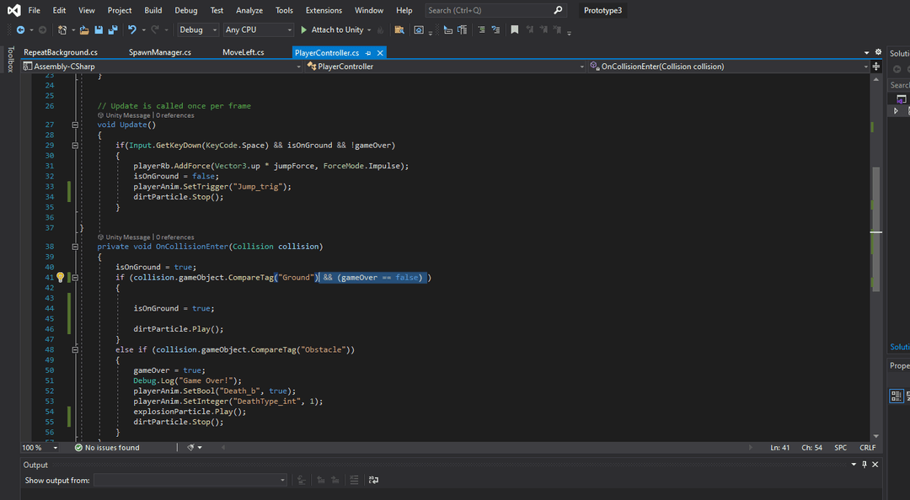Open the Debug configuration dropdown
The width and height of the screenshot is (910, 500).
click(x=196, y=30)
